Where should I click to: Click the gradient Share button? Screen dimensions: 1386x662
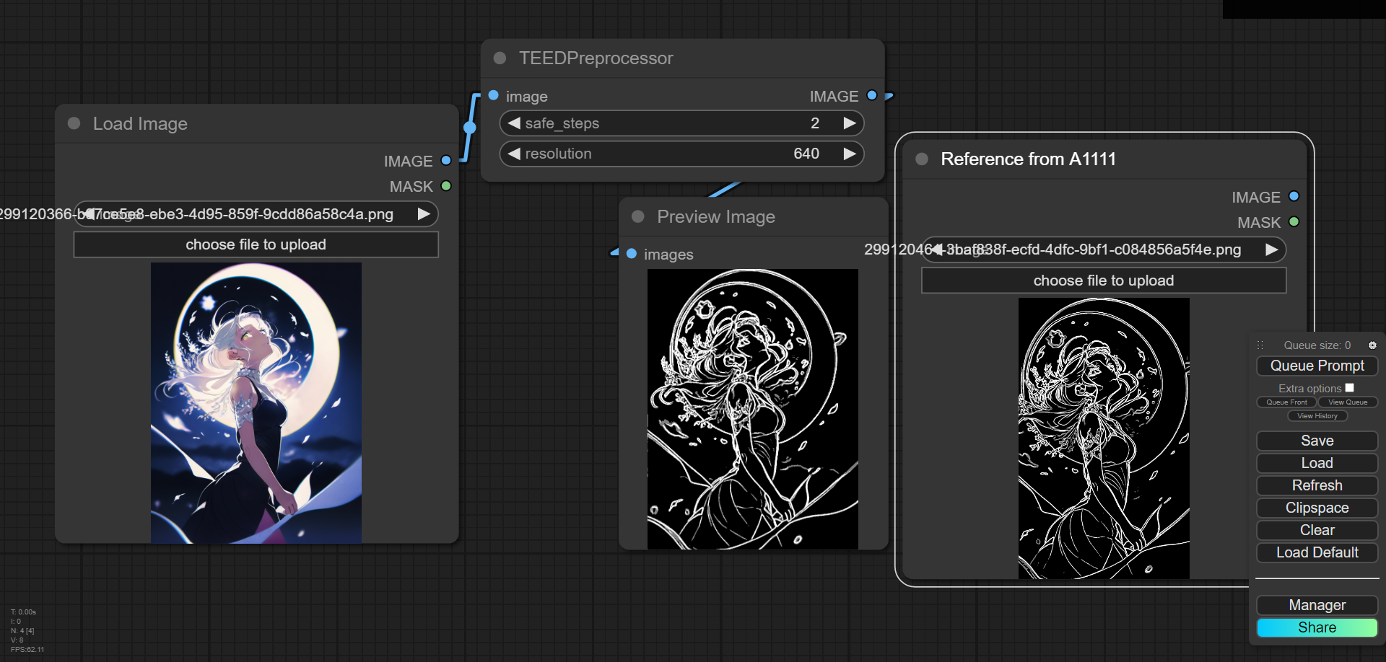coord(1317,627)
